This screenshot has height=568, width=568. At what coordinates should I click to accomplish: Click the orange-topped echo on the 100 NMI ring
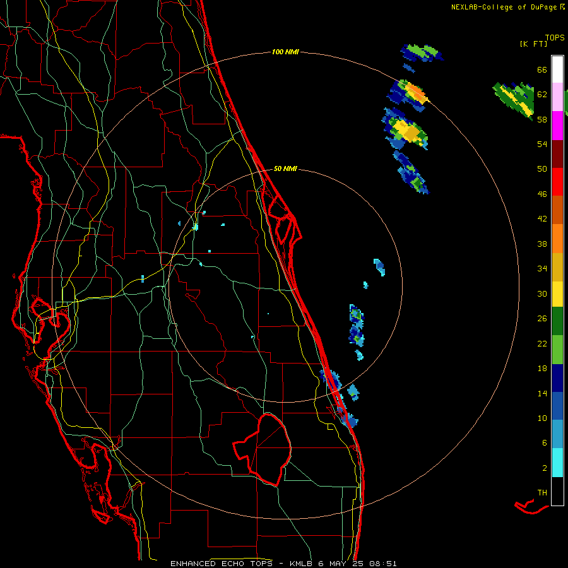(x=408, y=95)
